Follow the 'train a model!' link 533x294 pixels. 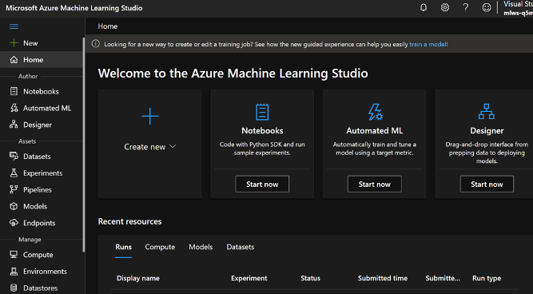pyautogui.click(x=428, y=44)
